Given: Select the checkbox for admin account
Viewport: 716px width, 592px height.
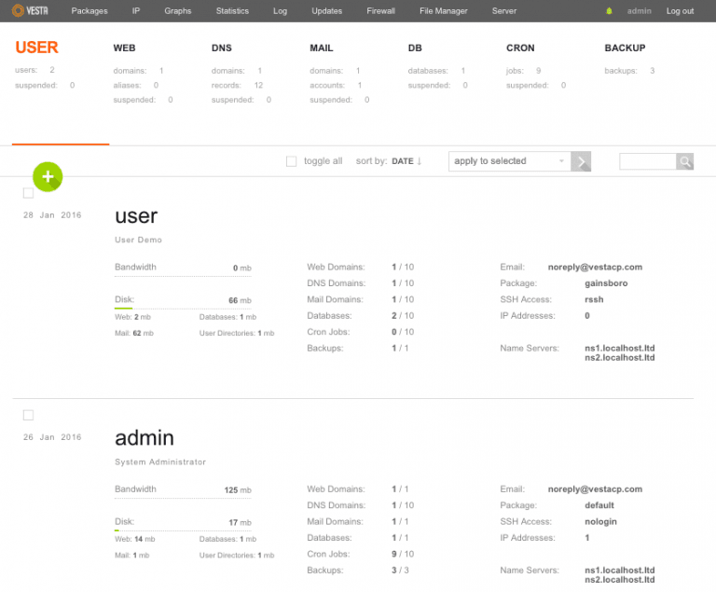Looking at the screenshot, I should click(x=28, y=415).
